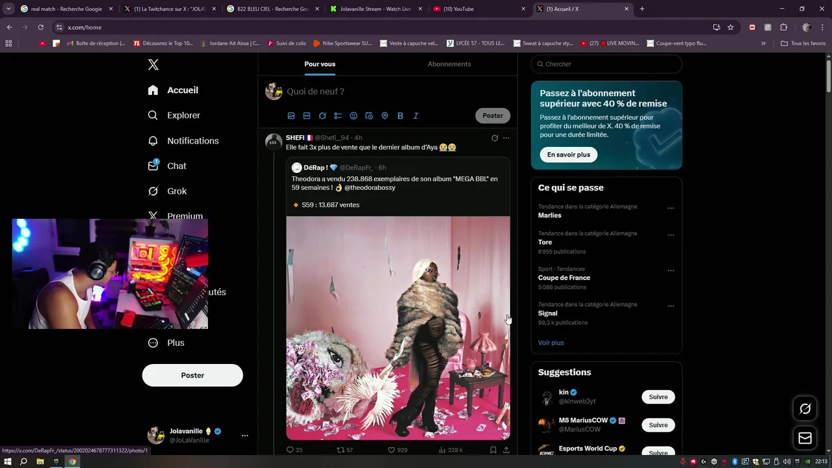Screen dimensions: 832x468
Task: Open Coupe de France trend
Action: tap(564, 278)
